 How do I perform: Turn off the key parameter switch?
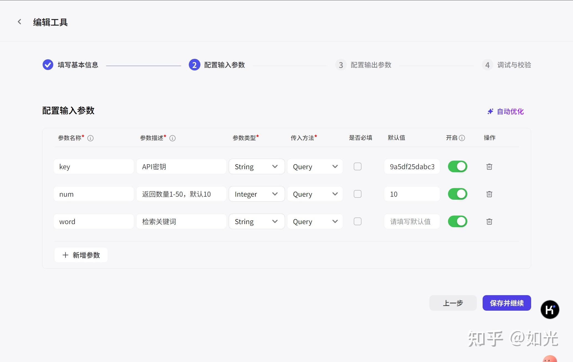click(457, 166)
